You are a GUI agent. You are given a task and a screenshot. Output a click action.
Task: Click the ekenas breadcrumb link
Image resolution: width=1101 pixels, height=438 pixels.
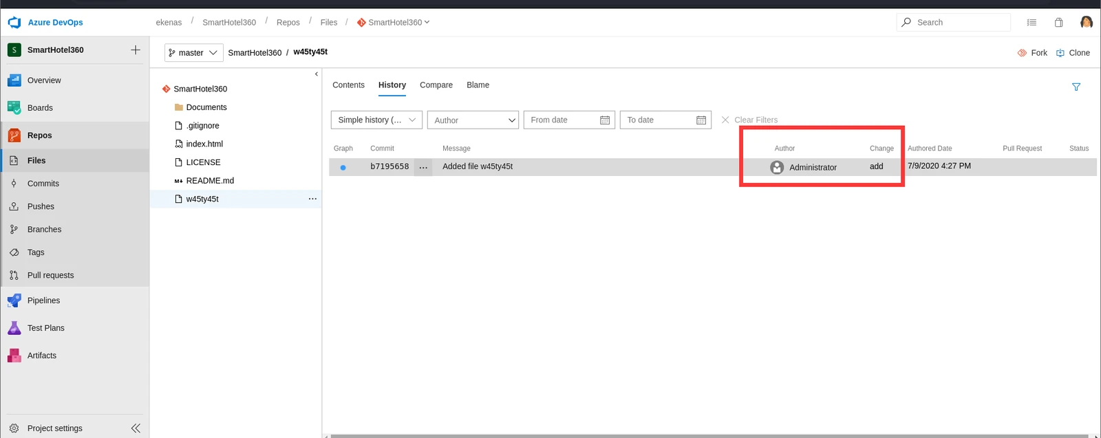[x=169, y=23]
